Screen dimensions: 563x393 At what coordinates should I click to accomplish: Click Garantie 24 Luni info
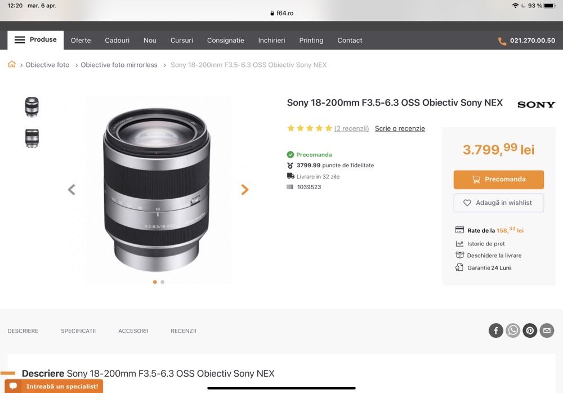coord(489,267)
